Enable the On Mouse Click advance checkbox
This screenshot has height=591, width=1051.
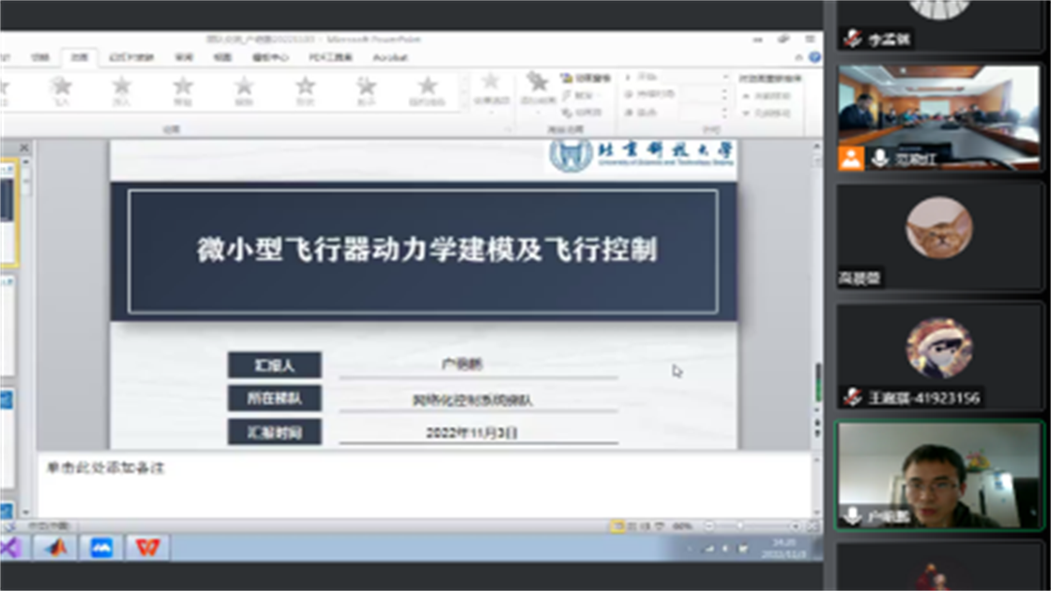(744, 95)
